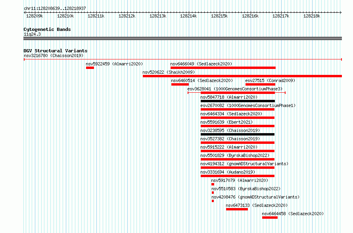This screenshot has height=233, width=353.
Task: Click the 128216k ruler label
Action: click(250, 16)
